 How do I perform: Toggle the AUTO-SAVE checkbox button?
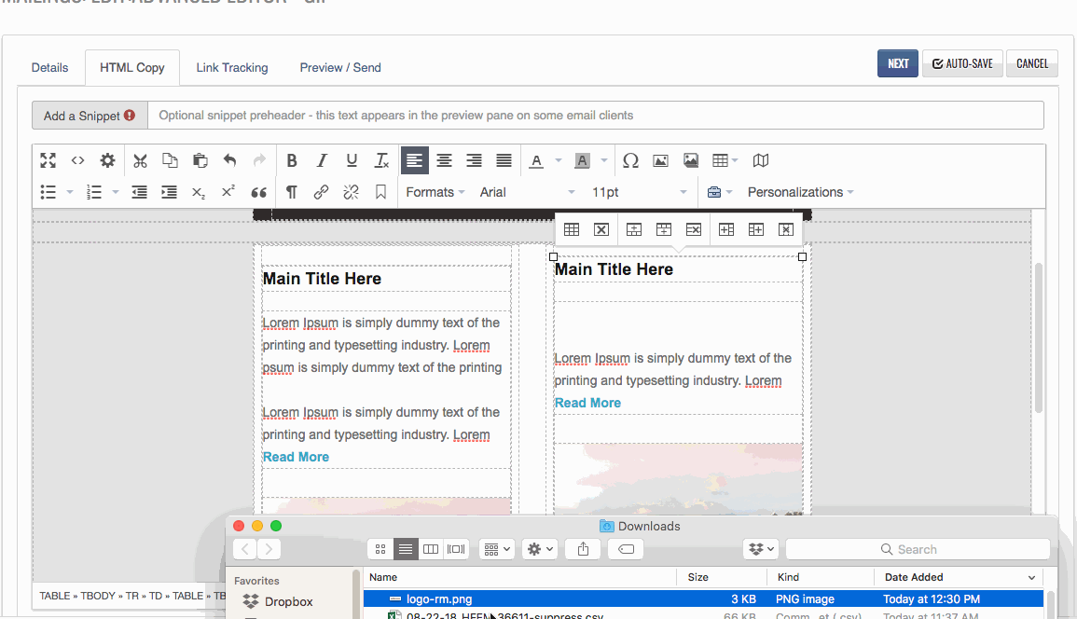(962, 63)
